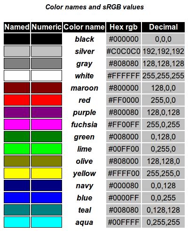Choose the Named yellow swatch
Viewport: 188px width, 231px height.
17,173
